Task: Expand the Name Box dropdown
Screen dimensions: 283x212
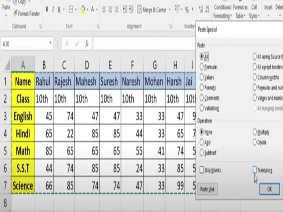Action: 50,43
